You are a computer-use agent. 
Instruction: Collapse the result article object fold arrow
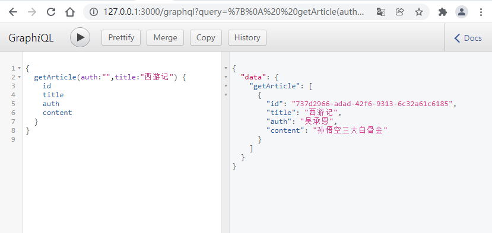[226, 95]
